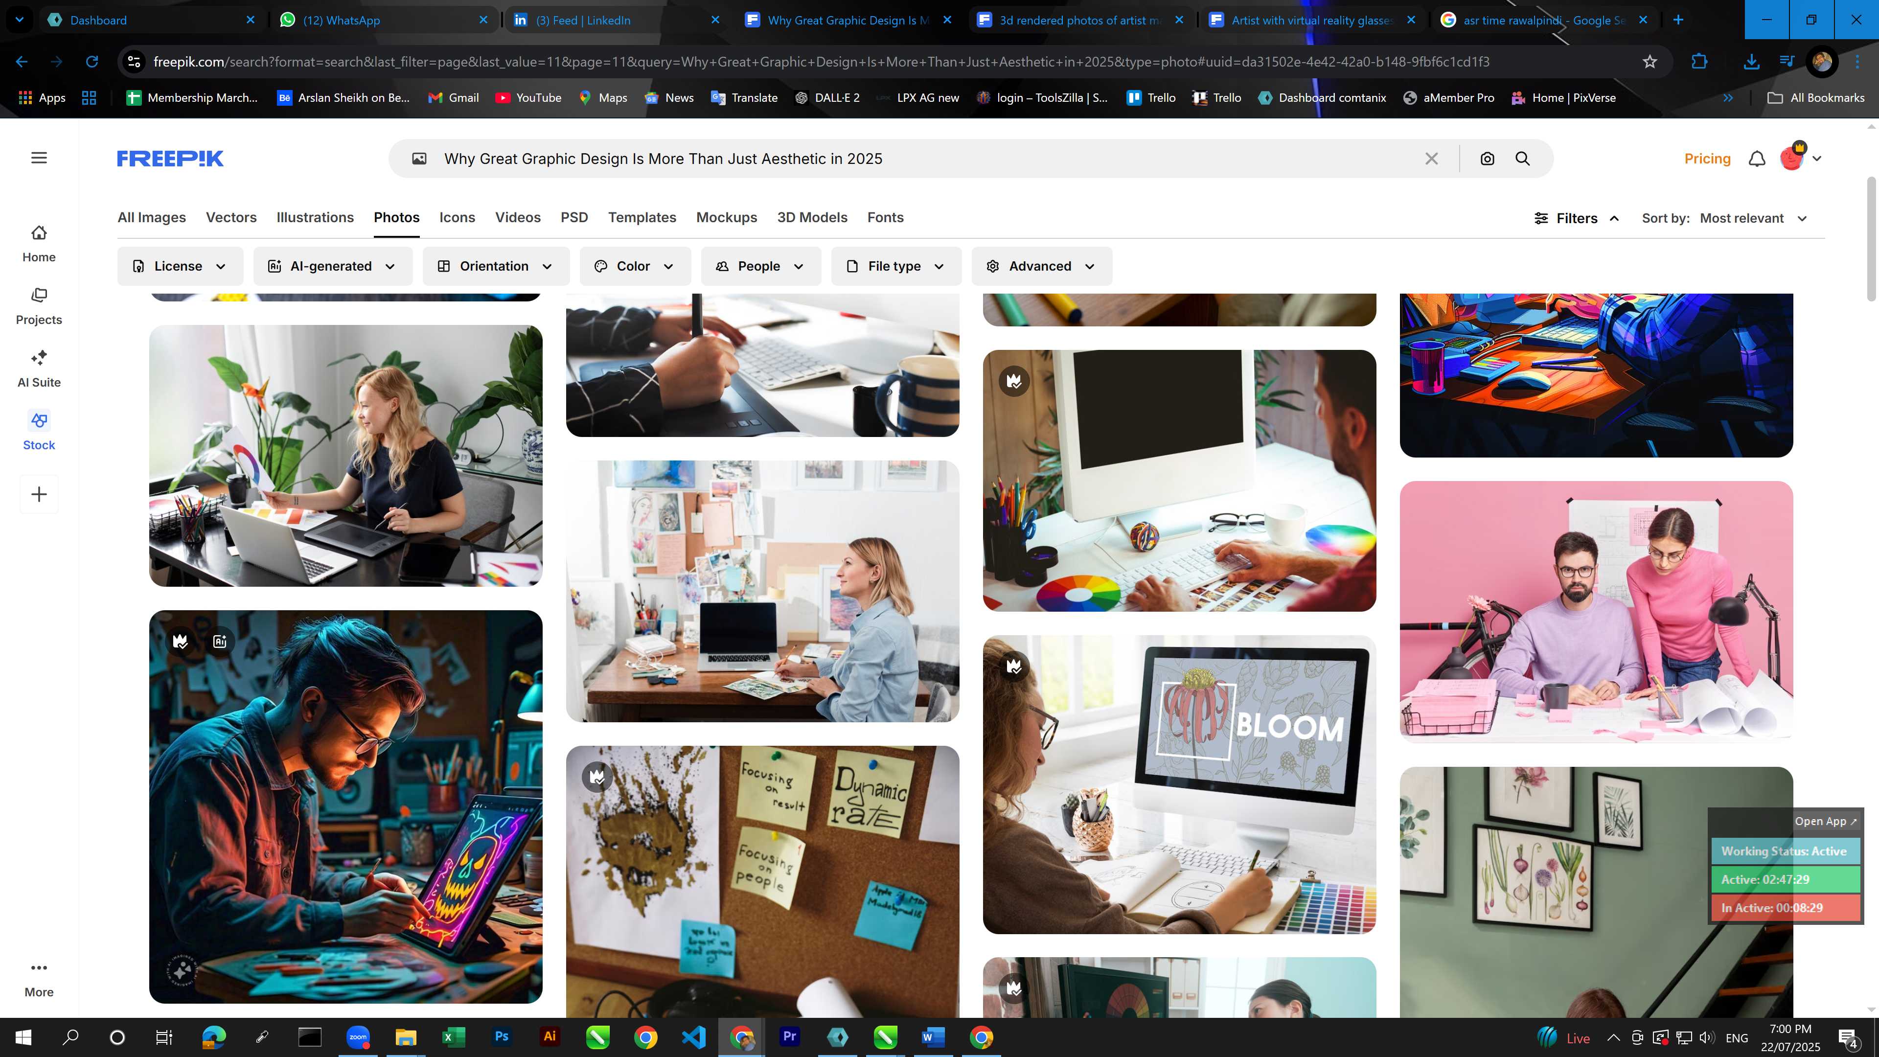Click Open App in the tracker widget
Viewport: 1879px width, 1057px height.
click(x=1826, y=821)
